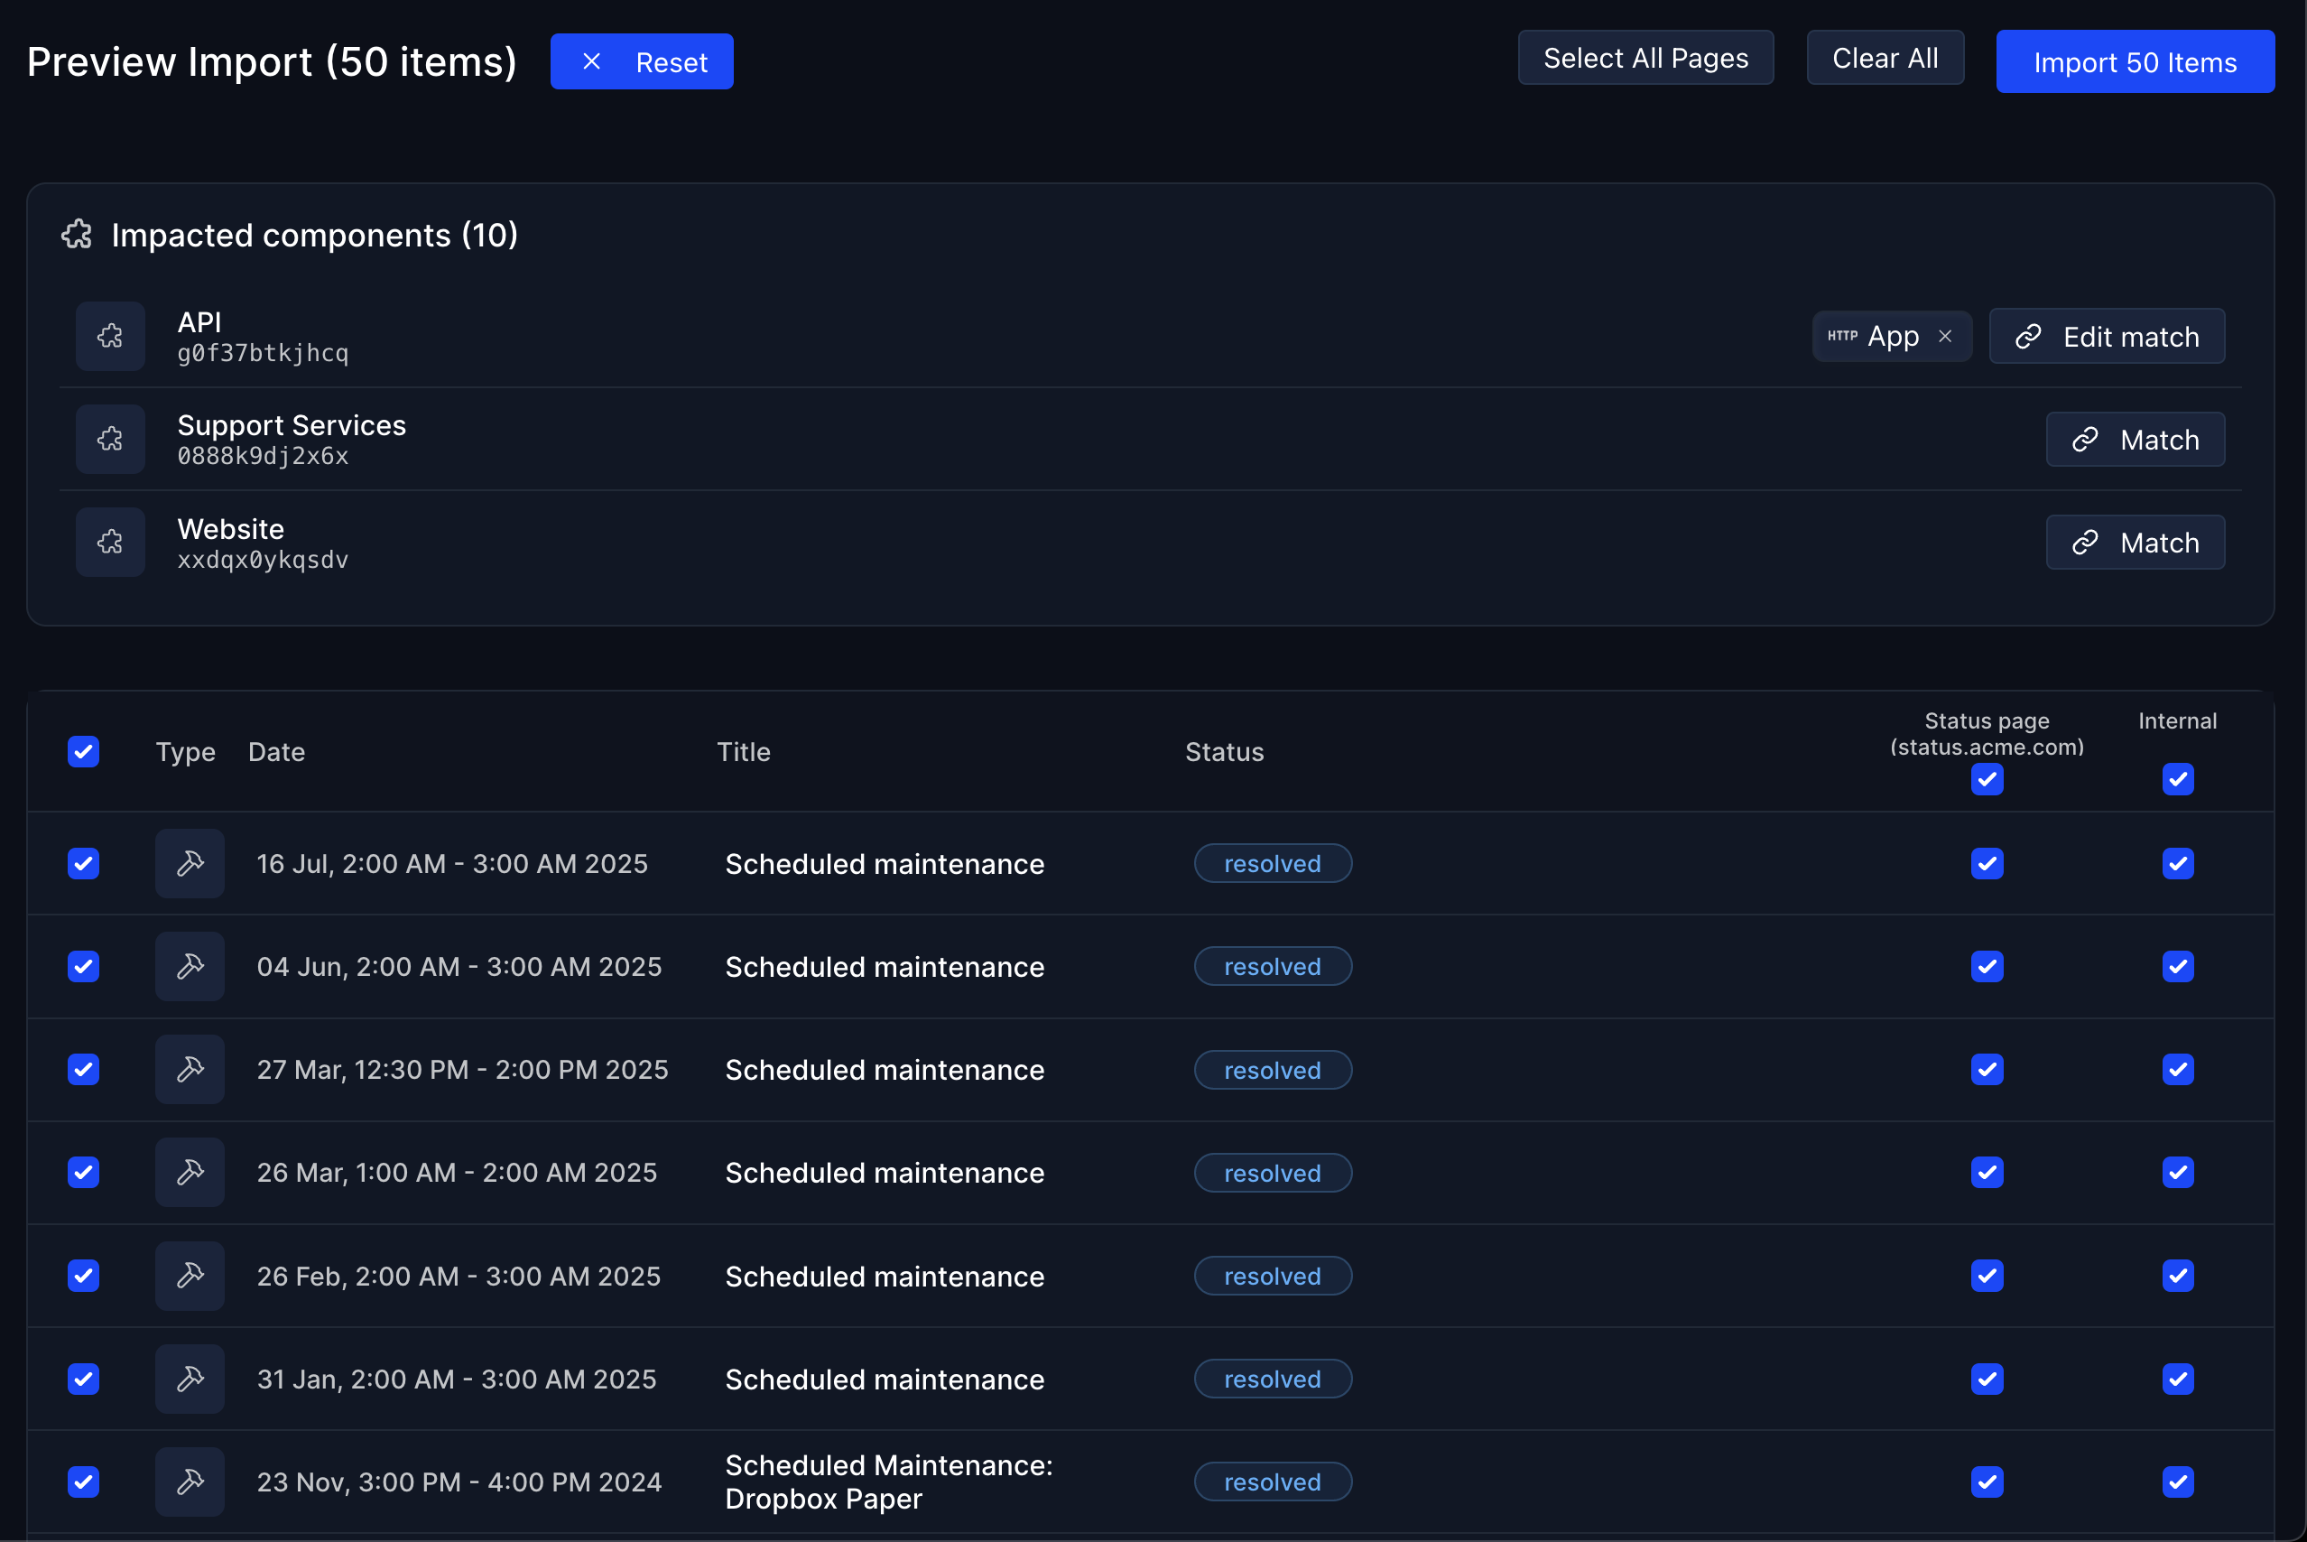Image resolution: width=2307 pixels, height=1542 pixels.
Task: Toggle Internal checkbox for 26 Mar
Action: [x=2177, y=1172]
